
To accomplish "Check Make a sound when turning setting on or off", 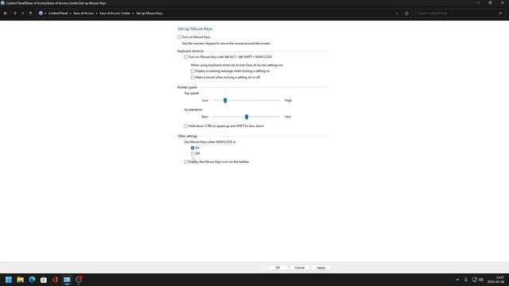I will 192,78.
